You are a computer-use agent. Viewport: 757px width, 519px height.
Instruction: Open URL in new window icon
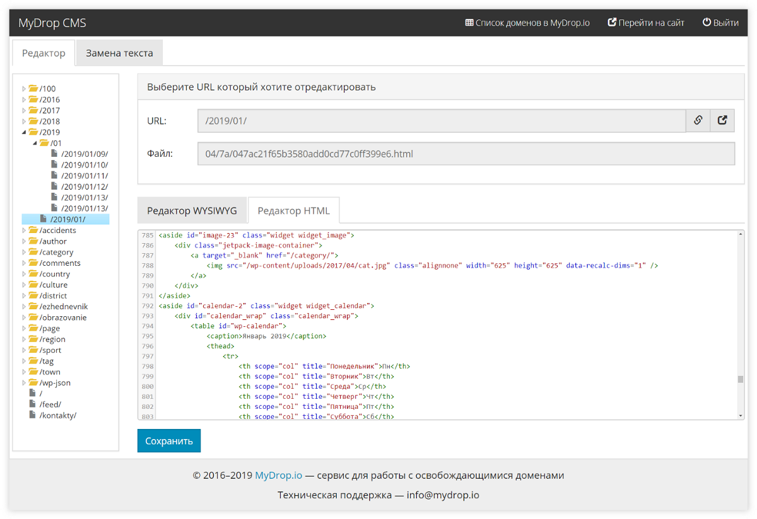(x=722, y=120)
